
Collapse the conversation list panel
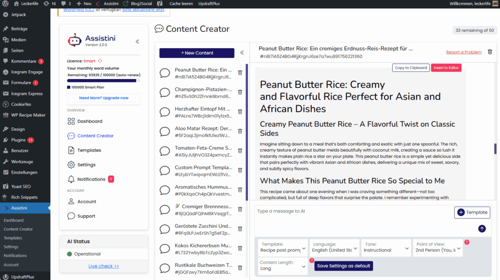coord(242,53)
